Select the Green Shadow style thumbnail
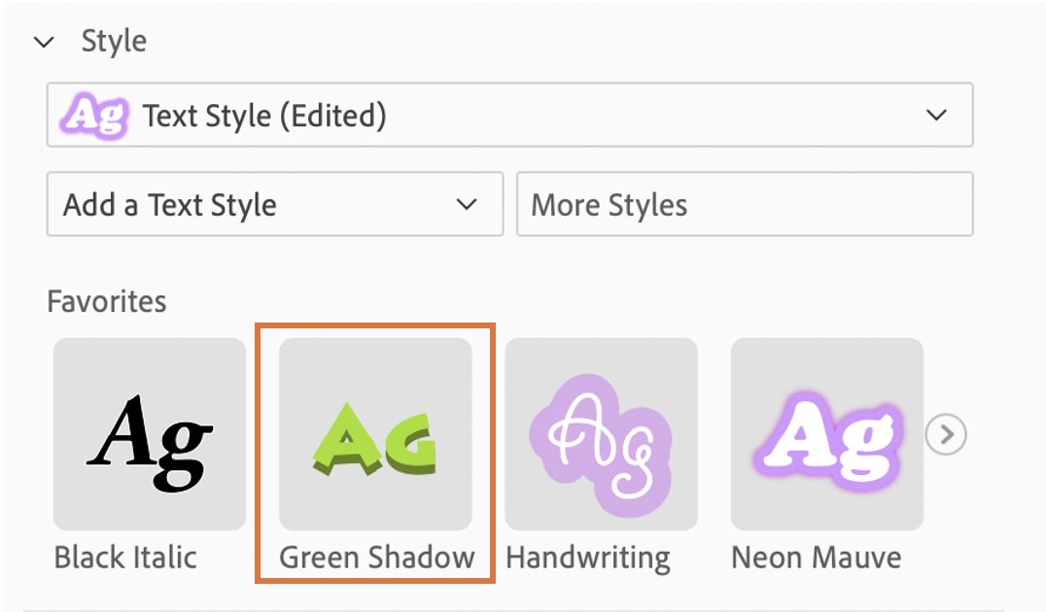 (x=375, y=434)
